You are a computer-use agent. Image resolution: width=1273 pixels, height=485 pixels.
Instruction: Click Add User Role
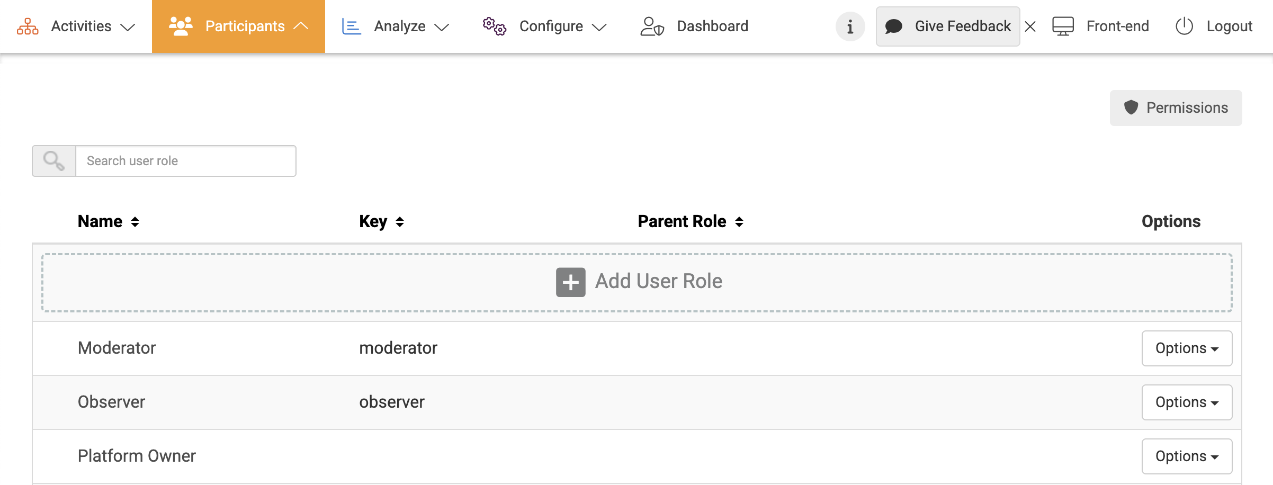pos(638,282)
